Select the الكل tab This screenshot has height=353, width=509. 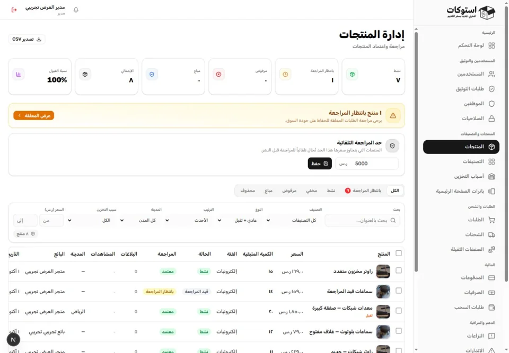tap(394, 191)
